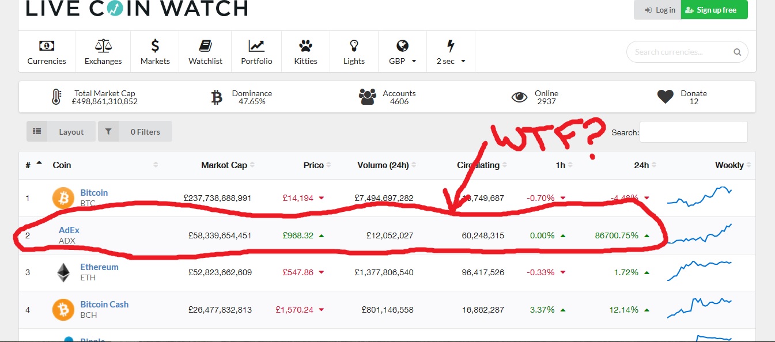Click the Accounts people icon
Screen dimensions: 775x342
click(368, 97)
